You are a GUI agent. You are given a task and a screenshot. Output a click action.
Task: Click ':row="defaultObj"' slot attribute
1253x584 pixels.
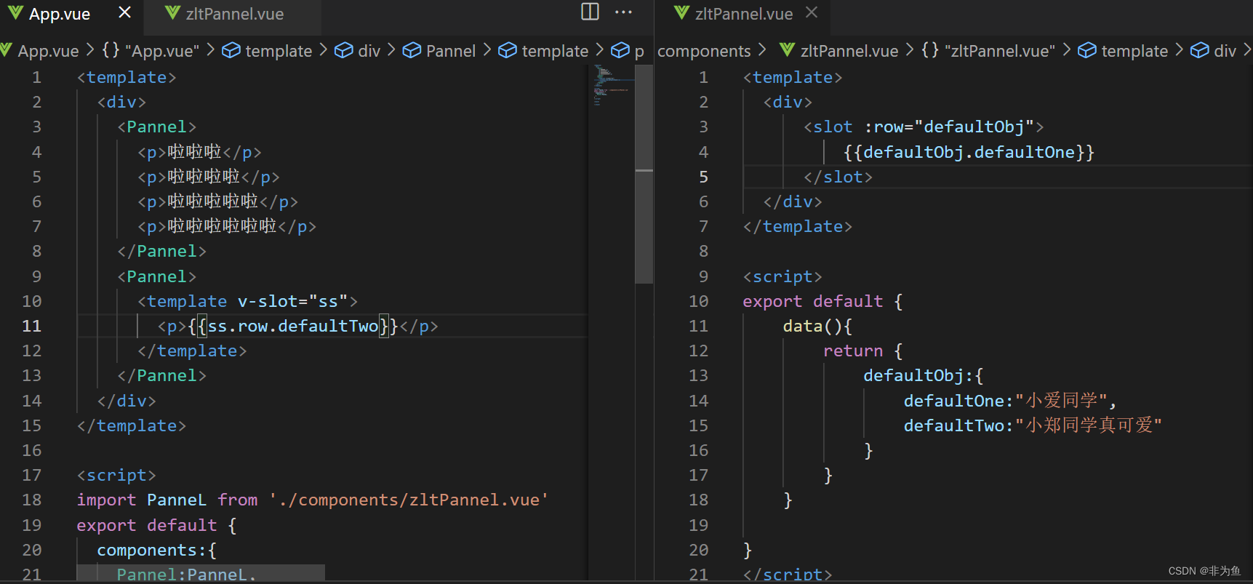click(x=950, y=127)
